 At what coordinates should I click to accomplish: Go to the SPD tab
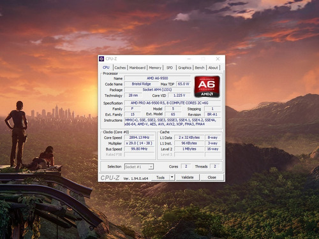tap(170, 68)
